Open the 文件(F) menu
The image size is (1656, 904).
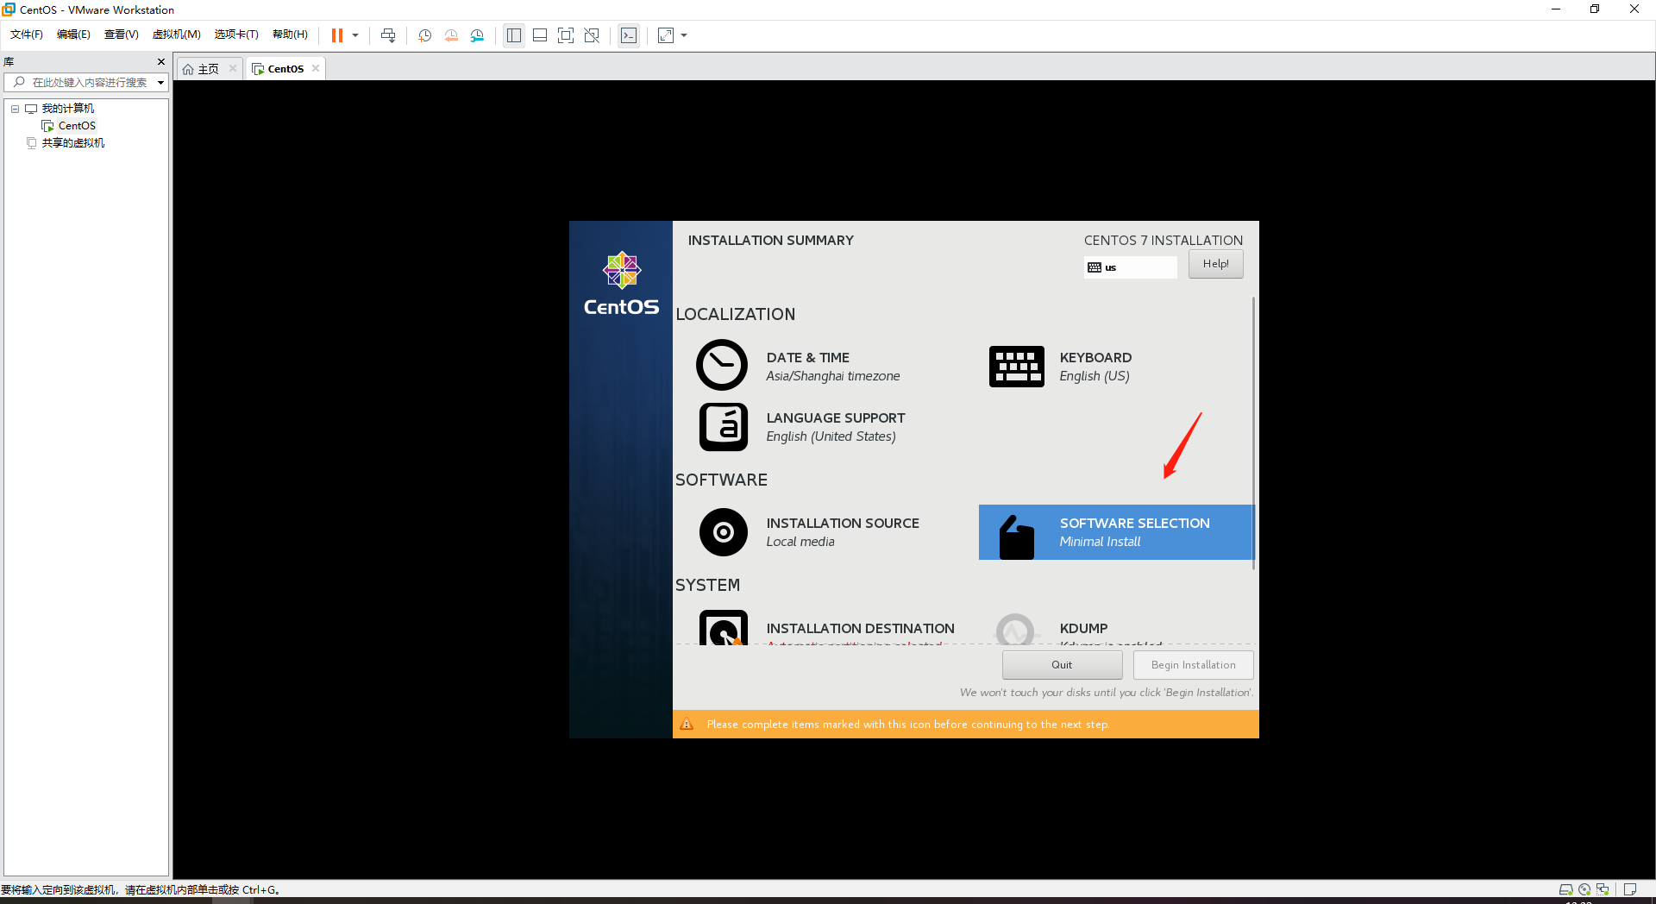(x=27, y=35)
